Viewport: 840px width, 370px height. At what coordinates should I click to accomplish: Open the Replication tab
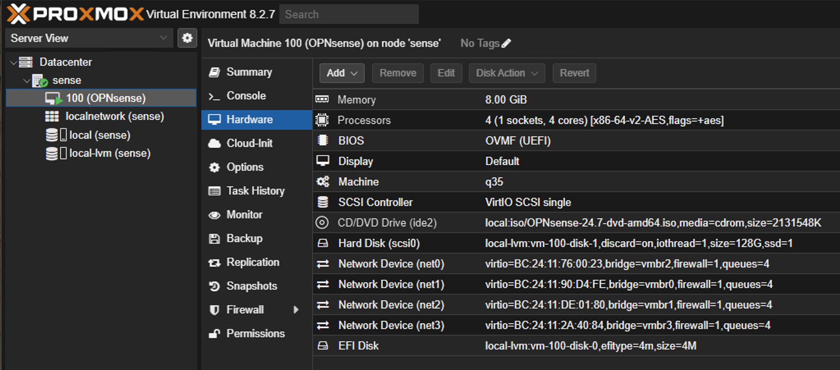pyautogui.click(x=257, y=262)
